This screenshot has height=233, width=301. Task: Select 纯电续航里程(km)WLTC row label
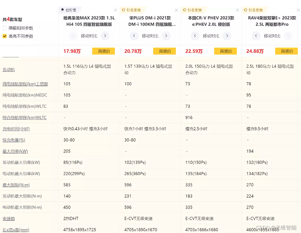click(x=24, y=106)
